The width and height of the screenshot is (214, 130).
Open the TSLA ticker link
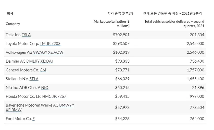[26, 35]
